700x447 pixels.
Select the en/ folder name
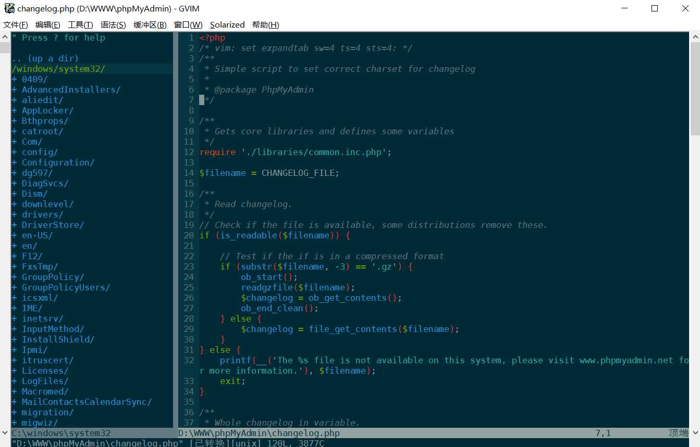29,246
